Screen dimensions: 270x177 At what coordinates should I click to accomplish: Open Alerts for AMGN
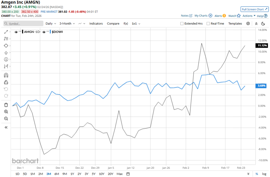(x=220, y=16)
